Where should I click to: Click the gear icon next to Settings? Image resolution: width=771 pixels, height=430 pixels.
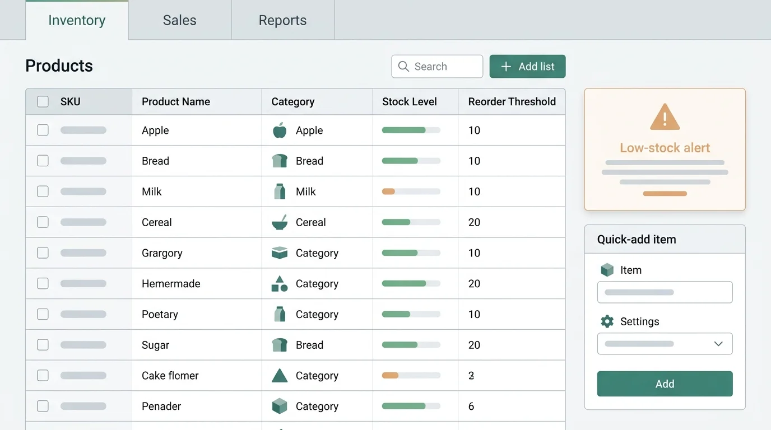tap(607, 321)
